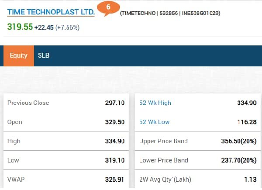Click the 52 week low value 116.28
The width and height of the screenshot is (262, 190).
coord(247,122)
